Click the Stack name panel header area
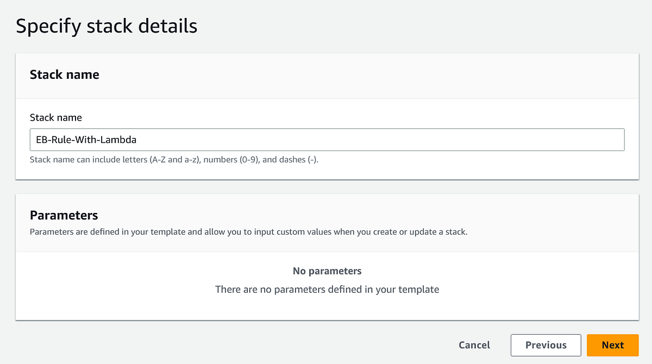Viewport: 652px width, 364px height. click(x=64, y=74)
